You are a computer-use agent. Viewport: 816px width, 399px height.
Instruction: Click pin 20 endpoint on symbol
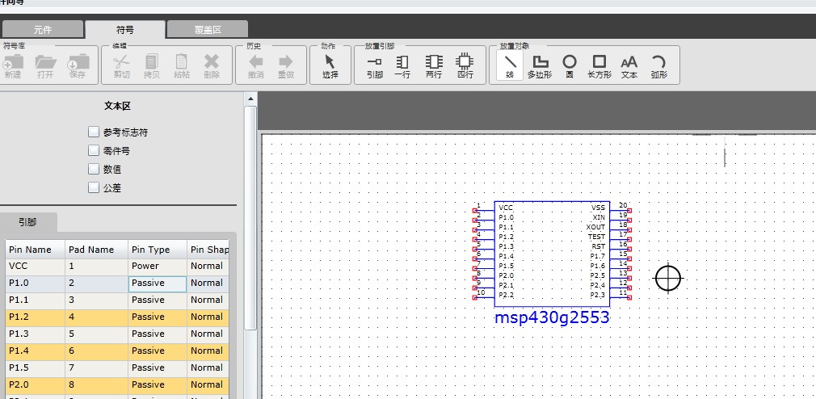(x=629, y=211)
